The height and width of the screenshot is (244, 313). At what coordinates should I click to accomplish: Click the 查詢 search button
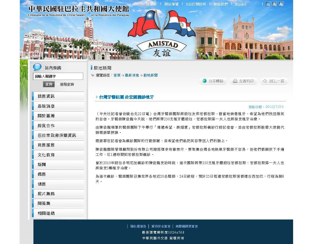click(x=49, y=84)
